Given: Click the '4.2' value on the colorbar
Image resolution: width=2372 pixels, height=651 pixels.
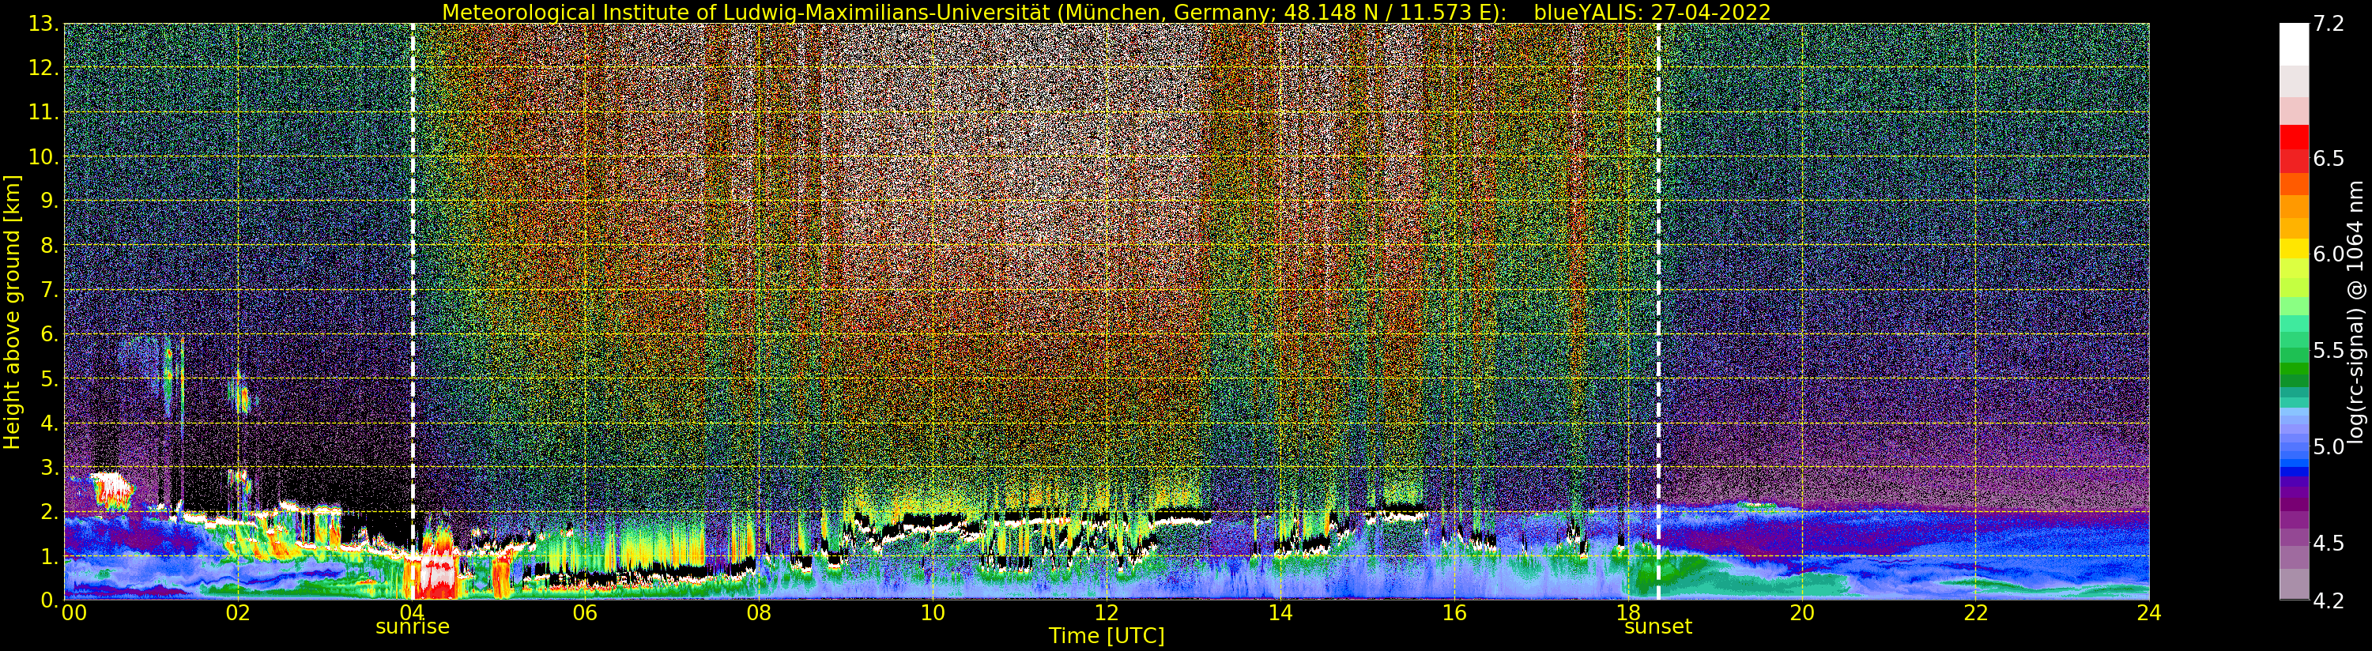Looking at the screenshot, I should 2329,600.
